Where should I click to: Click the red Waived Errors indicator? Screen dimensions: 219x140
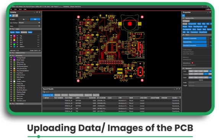(x=192, y=63)
